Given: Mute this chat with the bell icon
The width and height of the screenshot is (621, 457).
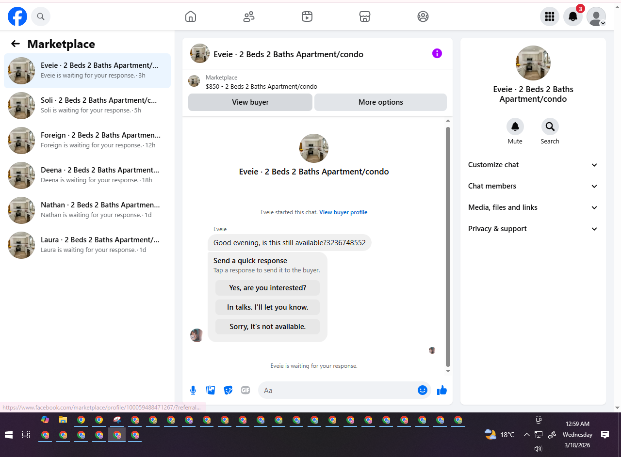Looking at the screenshot, I should [x=515, y=126].
